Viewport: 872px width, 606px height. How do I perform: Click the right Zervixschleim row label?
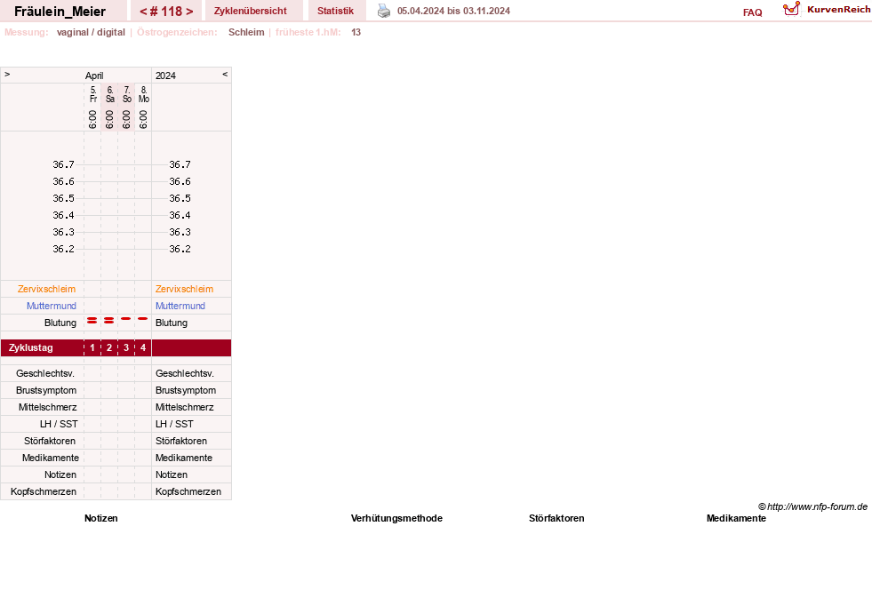[x=184, y=289]
